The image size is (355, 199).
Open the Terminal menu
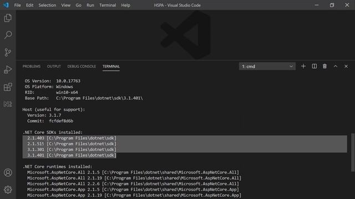(108, 5)
